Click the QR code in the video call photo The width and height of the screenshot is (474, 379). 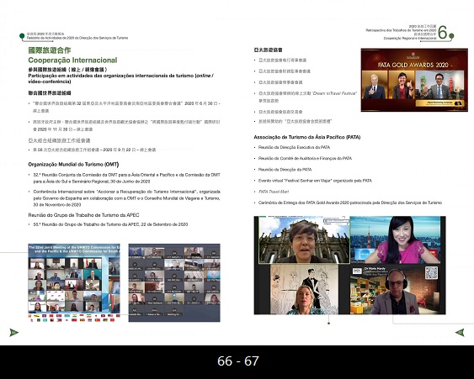coord(431,272)
